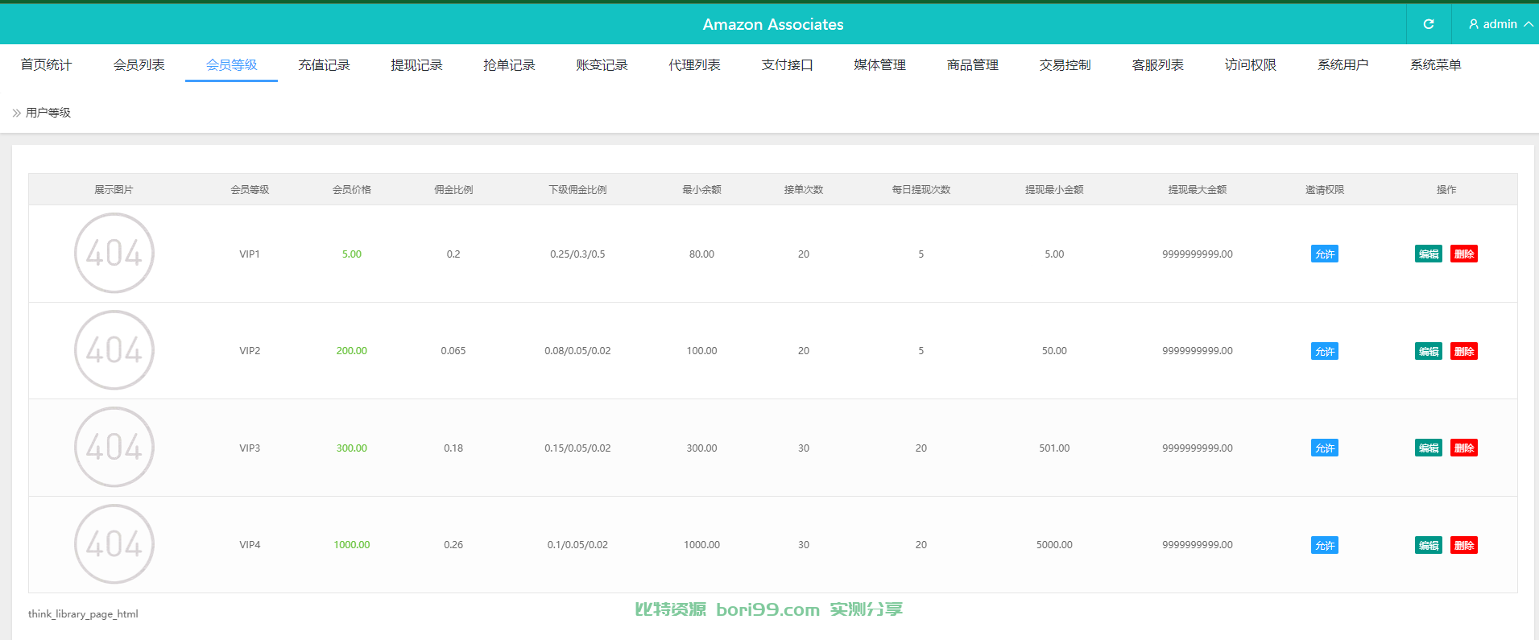Image resolution: width=1539 pixels, height=640 pixels.
Task: Click the VIP1 level name cell
Action: click(x=250, y=254)
